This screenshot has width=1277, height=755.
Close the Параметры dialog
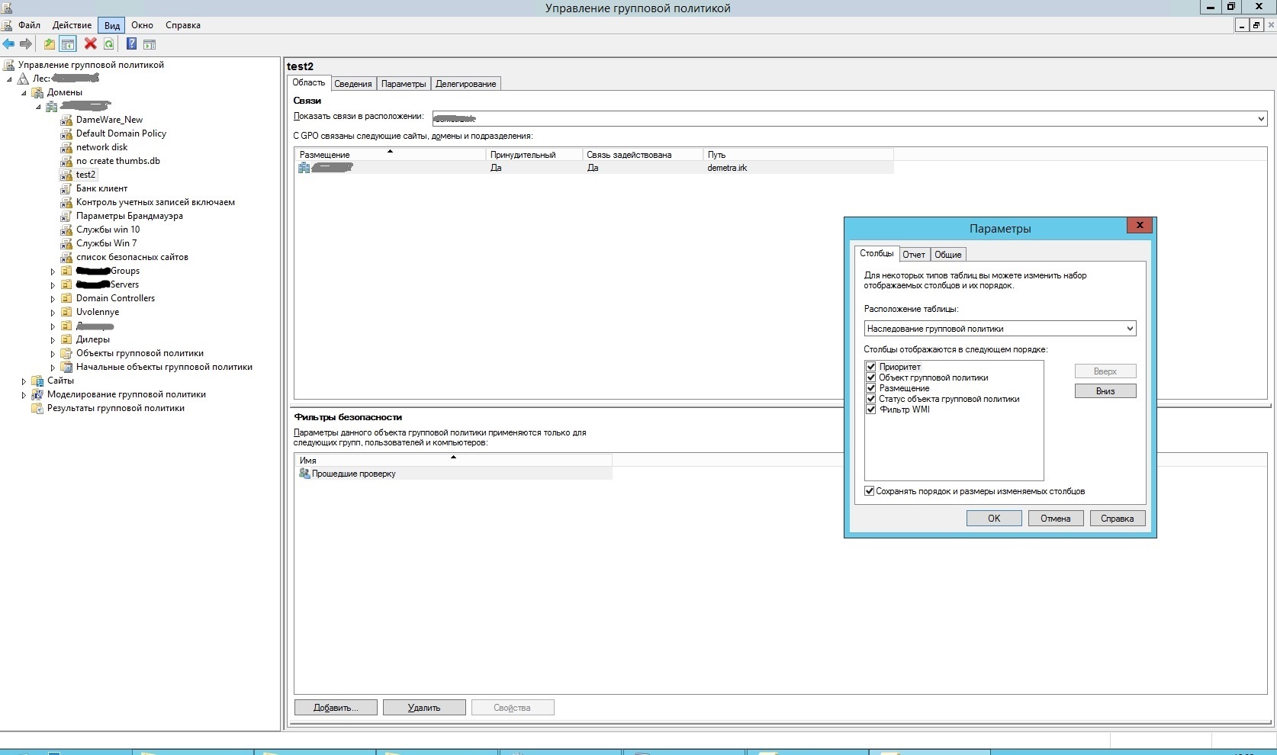pos(1140,226)
